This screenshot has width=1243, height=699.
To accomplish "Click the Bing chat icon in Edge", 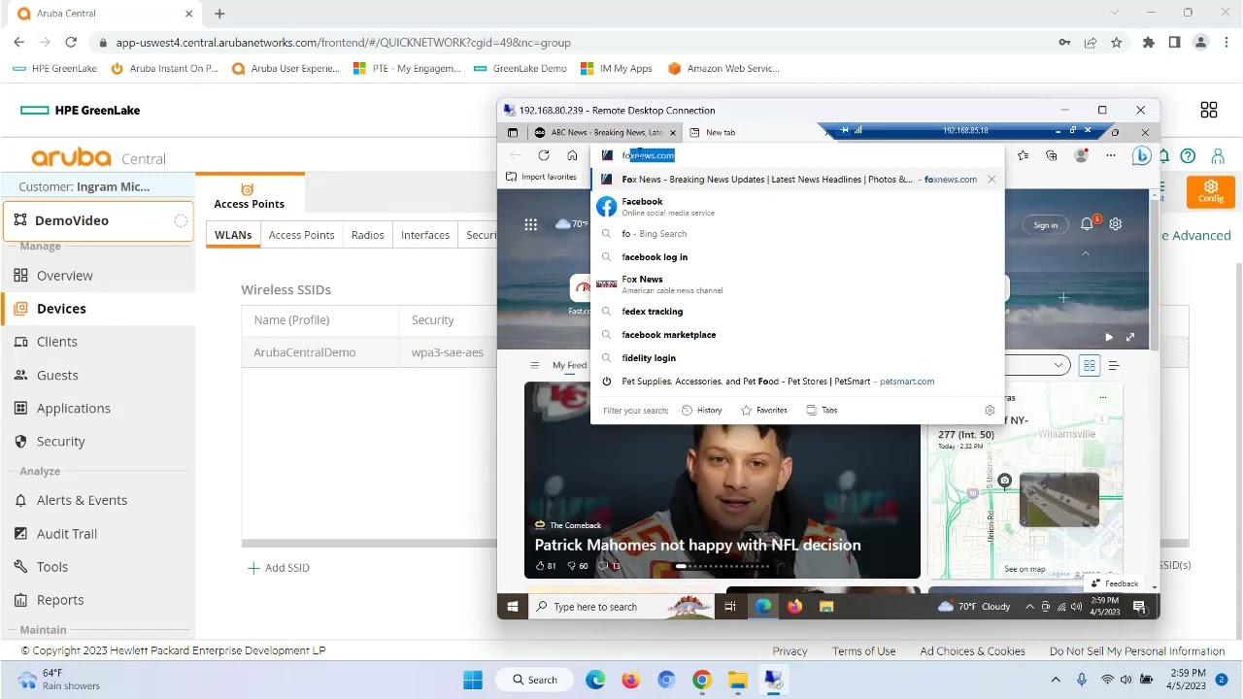I will click(1141, 155).
